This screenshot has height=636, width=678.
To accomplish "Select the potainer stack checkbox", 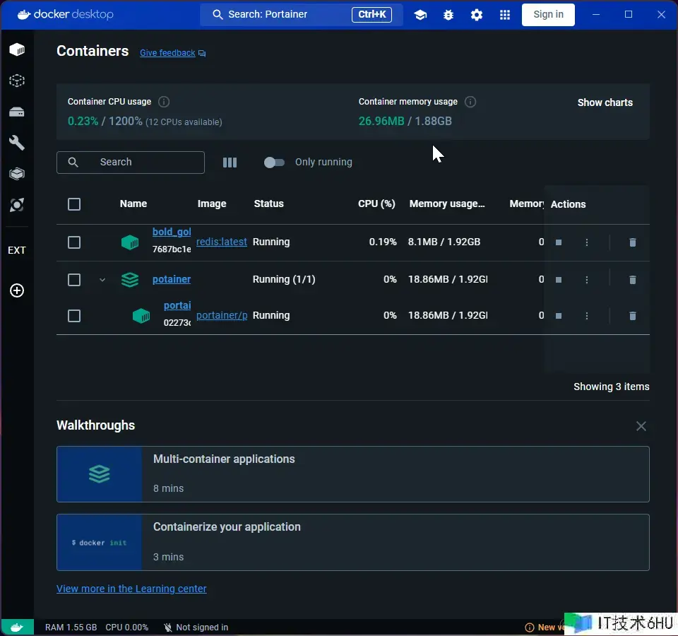I will [74, 280].
